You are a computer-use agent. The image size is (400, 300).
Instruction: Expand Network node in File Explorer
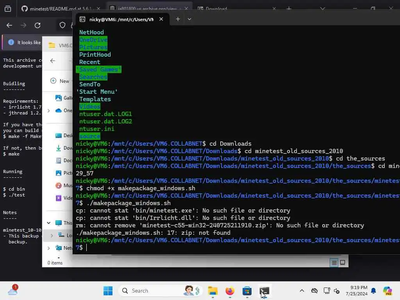48,248
